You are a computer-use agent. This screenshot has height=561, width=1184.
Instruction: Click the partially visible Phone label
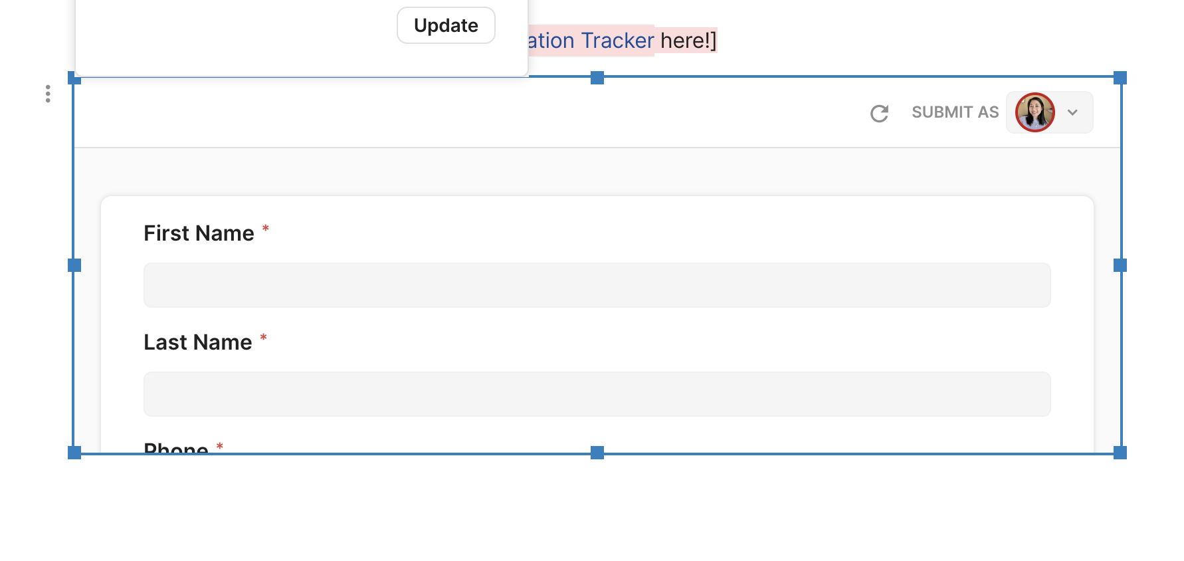click(176, 447)
